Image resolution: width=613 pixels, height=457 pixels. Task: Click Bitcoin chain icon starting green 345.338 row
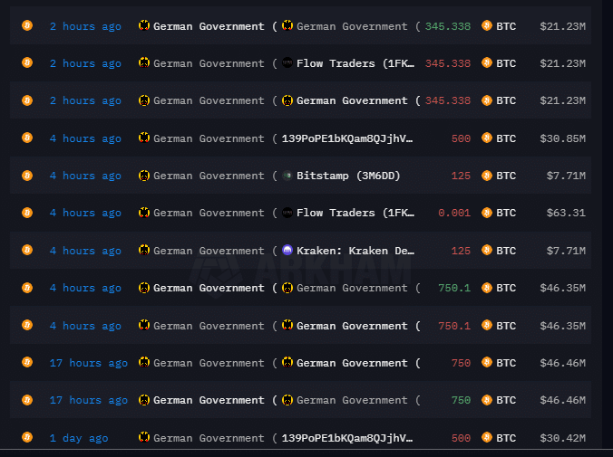point(27,25)
